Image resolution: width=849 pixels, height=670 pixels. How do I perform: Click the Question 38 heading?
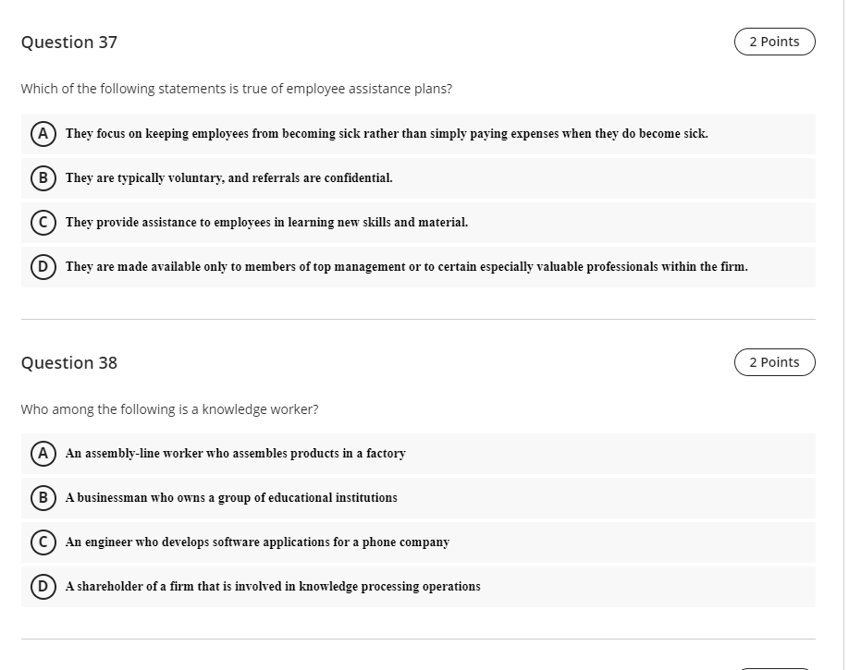(x=68, y=362)
